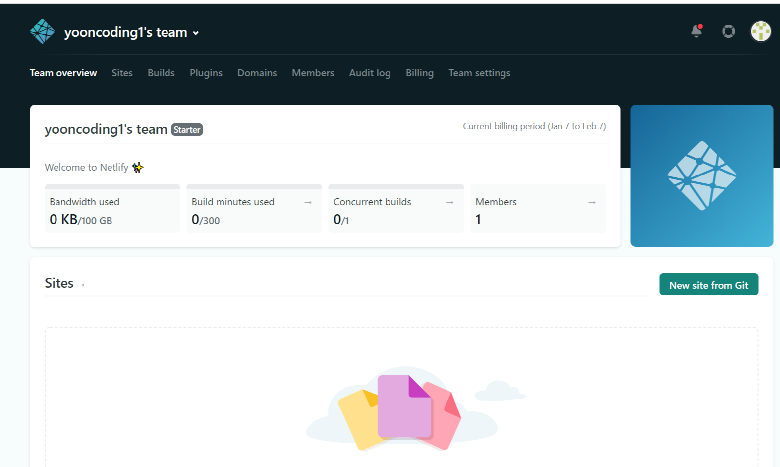The height and width of the screenshot is (467, 780).
Task: Open the Billing tab
Action: [x=420, y=73]
